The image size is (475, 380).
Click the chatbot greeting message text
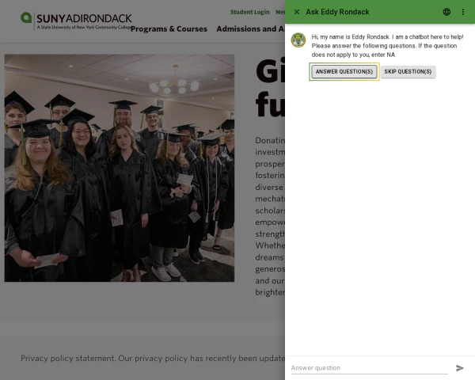[387, 46]
